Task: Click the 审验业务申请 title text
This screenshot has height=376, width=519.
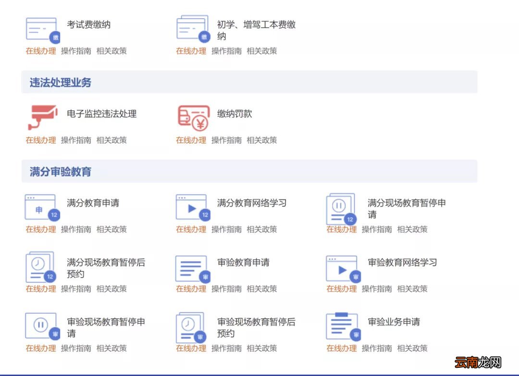Action: point(394,322)
